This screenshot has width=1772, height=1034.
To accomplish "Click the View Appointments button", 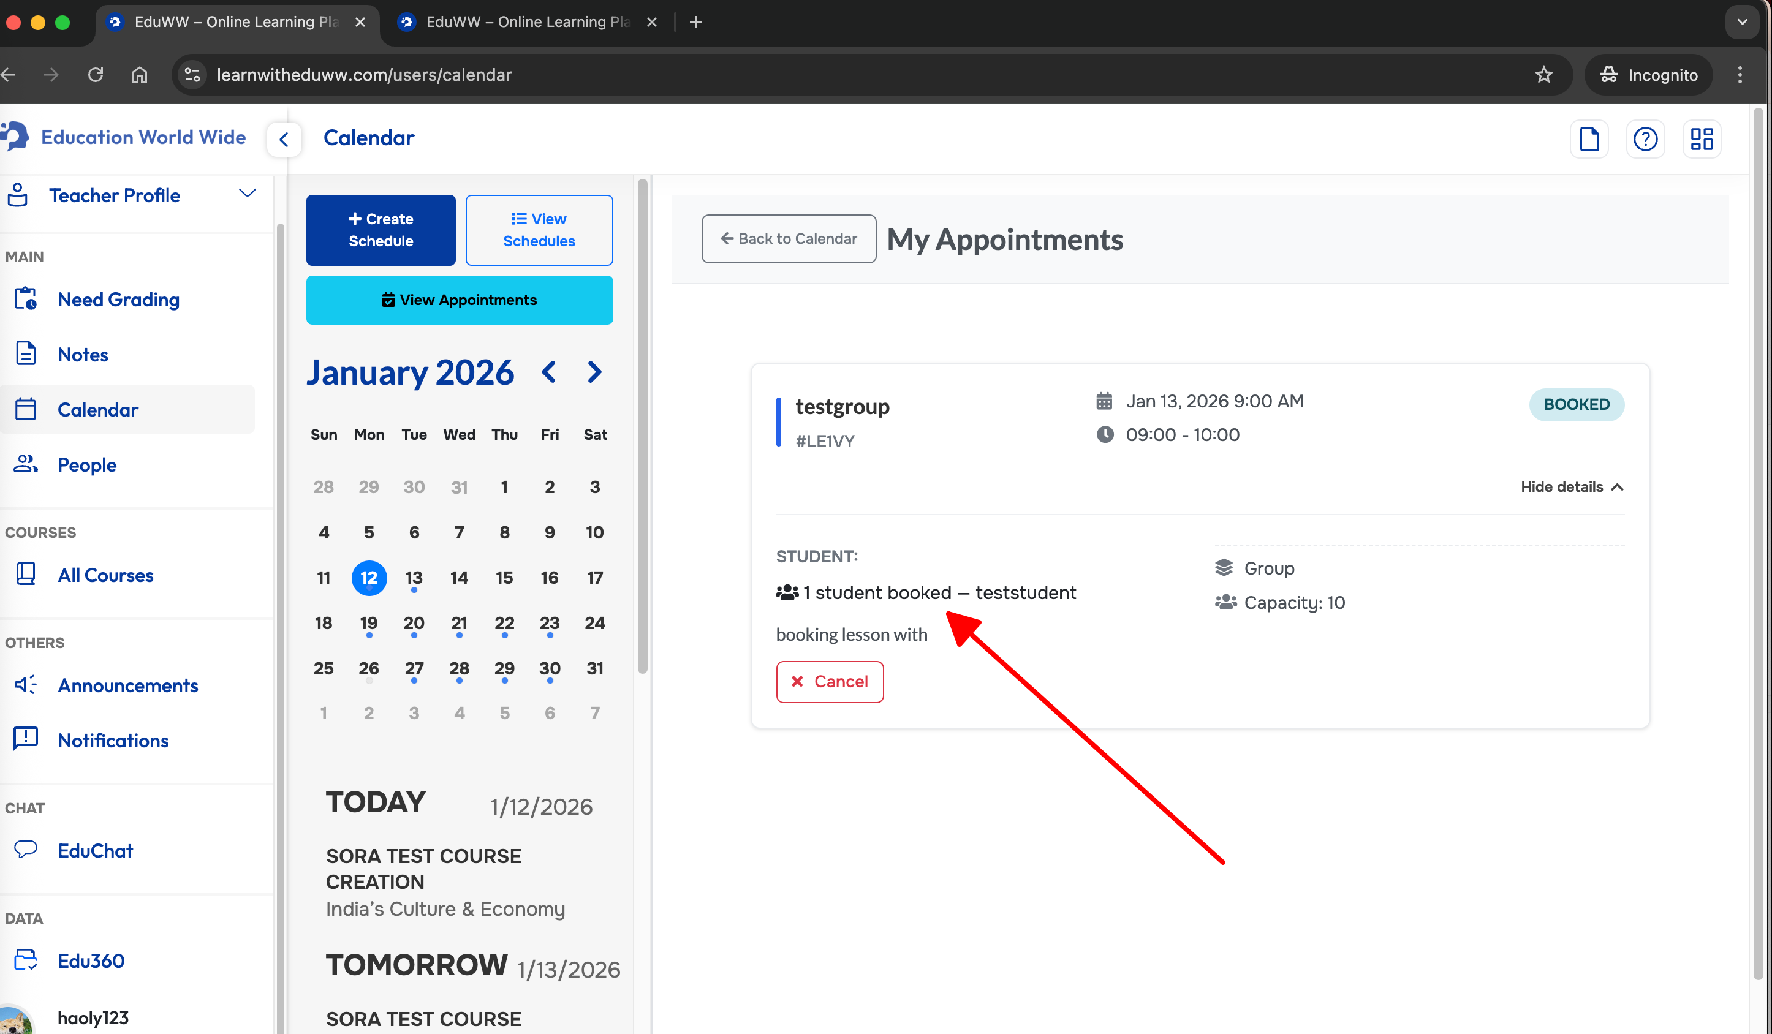I will (x=459, y=300).
